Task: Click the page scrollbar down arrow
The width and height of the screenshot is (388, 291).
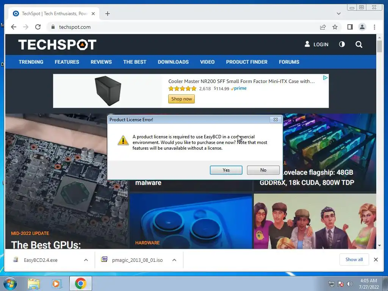Action: pos(379,246)
